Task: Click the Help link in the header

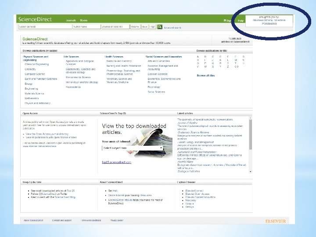Action: (241, 21)
